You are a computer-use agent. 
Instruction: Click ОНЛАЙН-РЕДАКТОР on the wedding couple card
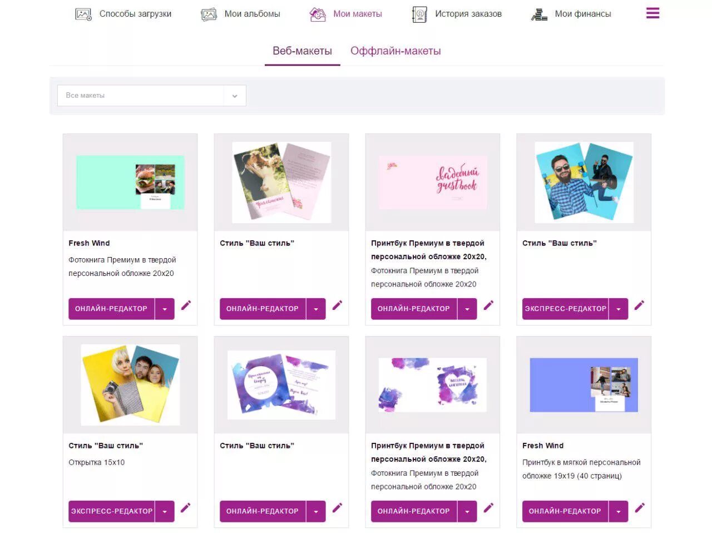click(263, 309)
